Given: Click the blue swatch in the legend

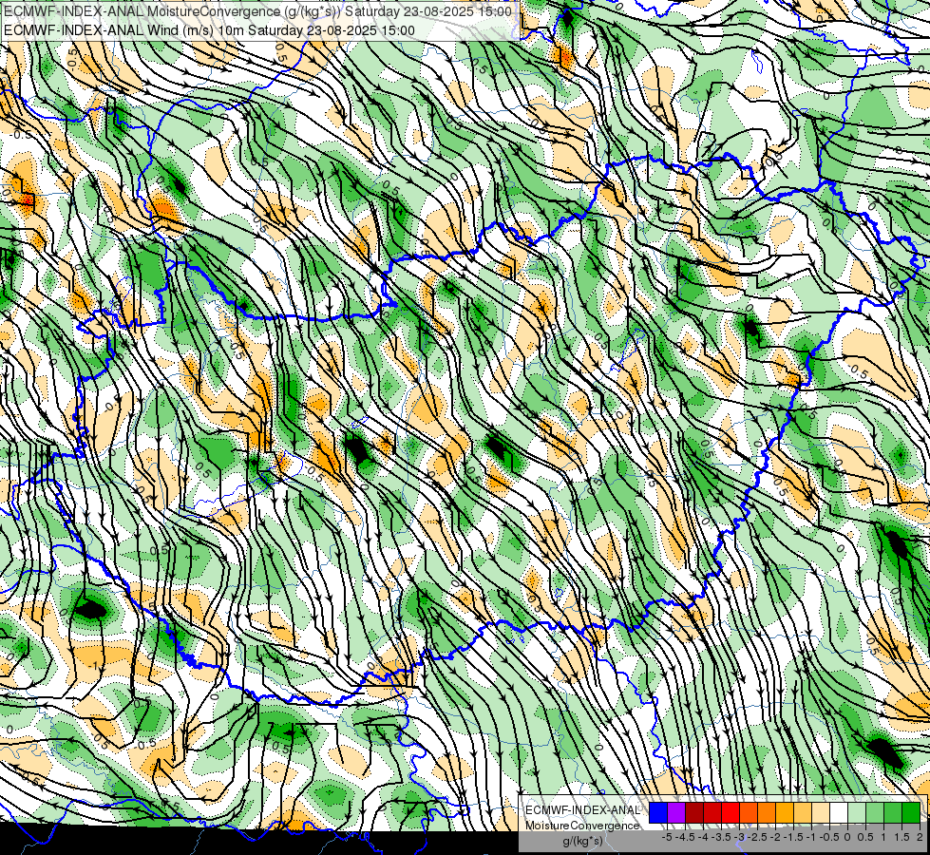Looking at the screenshot, I should tap(658, 812).
